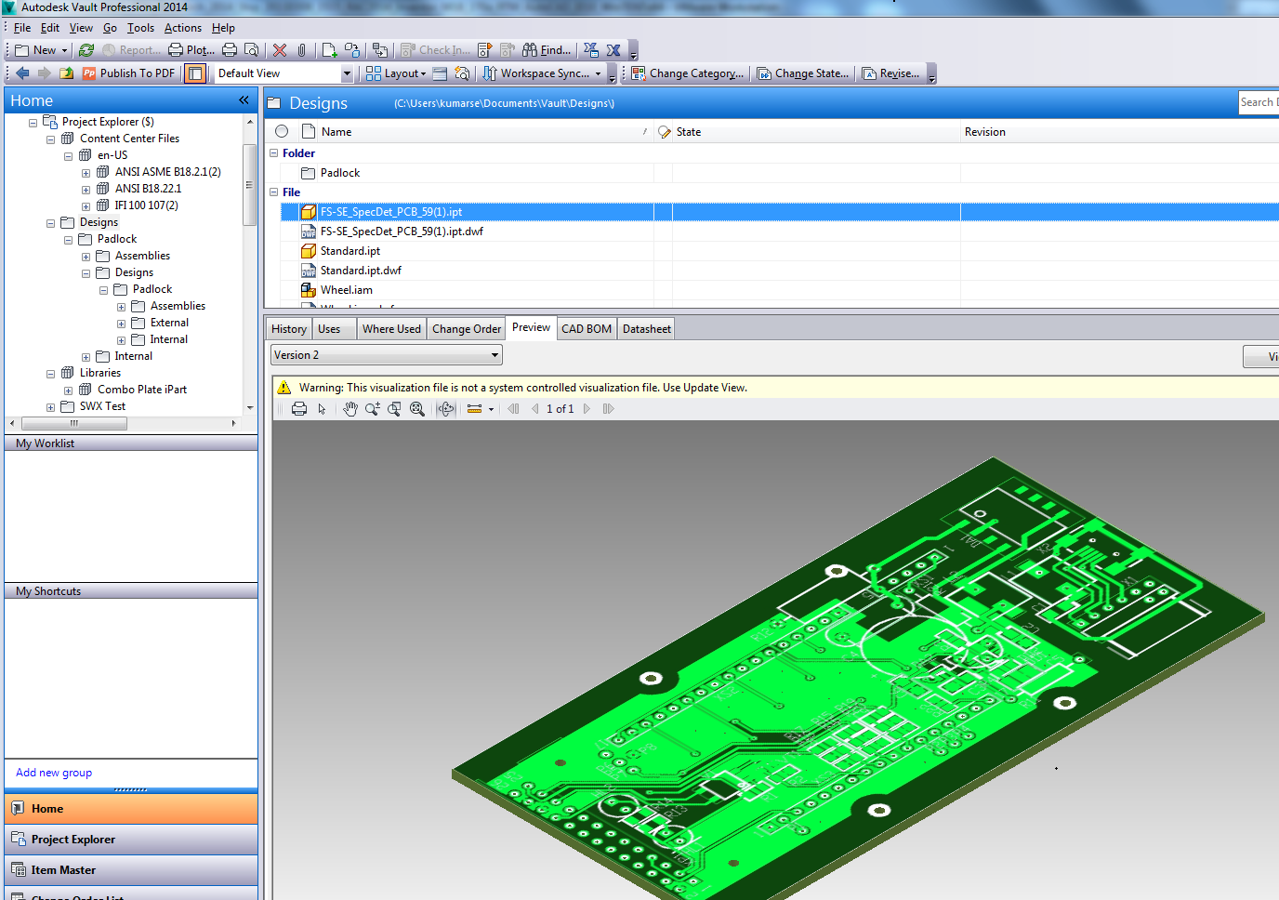Image resolution: width=1279 pixels, height=900 pixels.
Task: Click the Change State icon
Action: tap(764, 73)
